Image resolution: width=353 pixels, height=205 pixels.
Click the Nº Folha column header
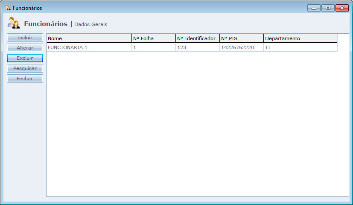[x=153, y=38]
